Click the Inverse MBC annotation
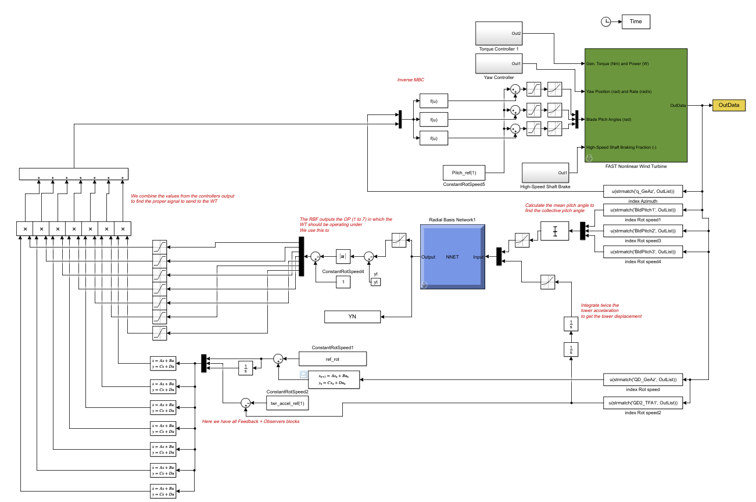Image resolution: width=756 pixels, height=502 pixels. coord(411,80)
